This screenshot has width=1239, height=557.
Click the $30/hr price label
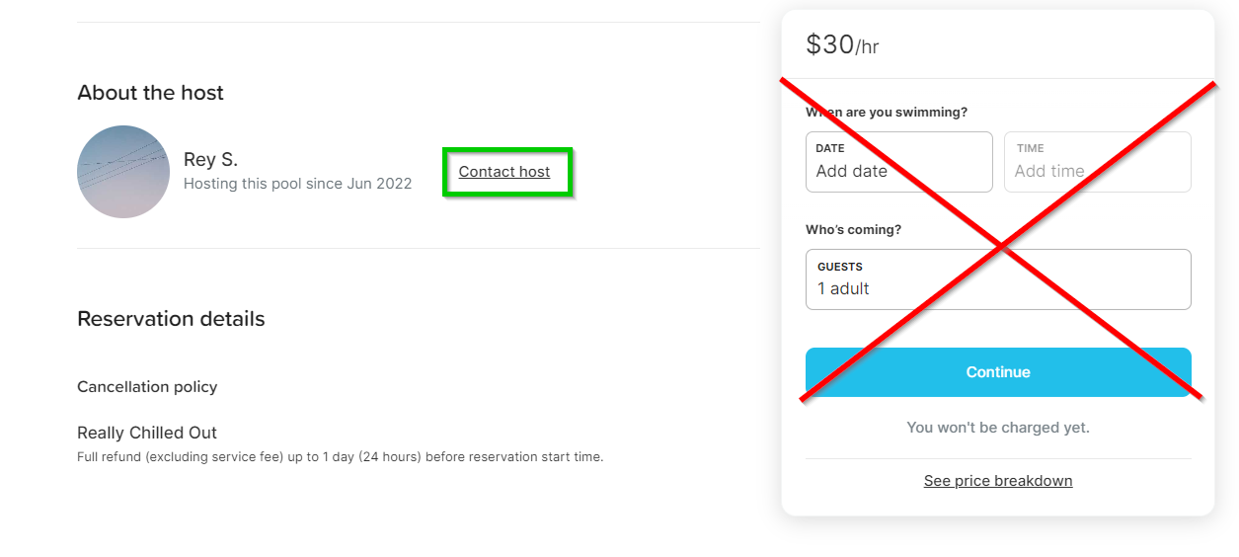coord(841,45)
